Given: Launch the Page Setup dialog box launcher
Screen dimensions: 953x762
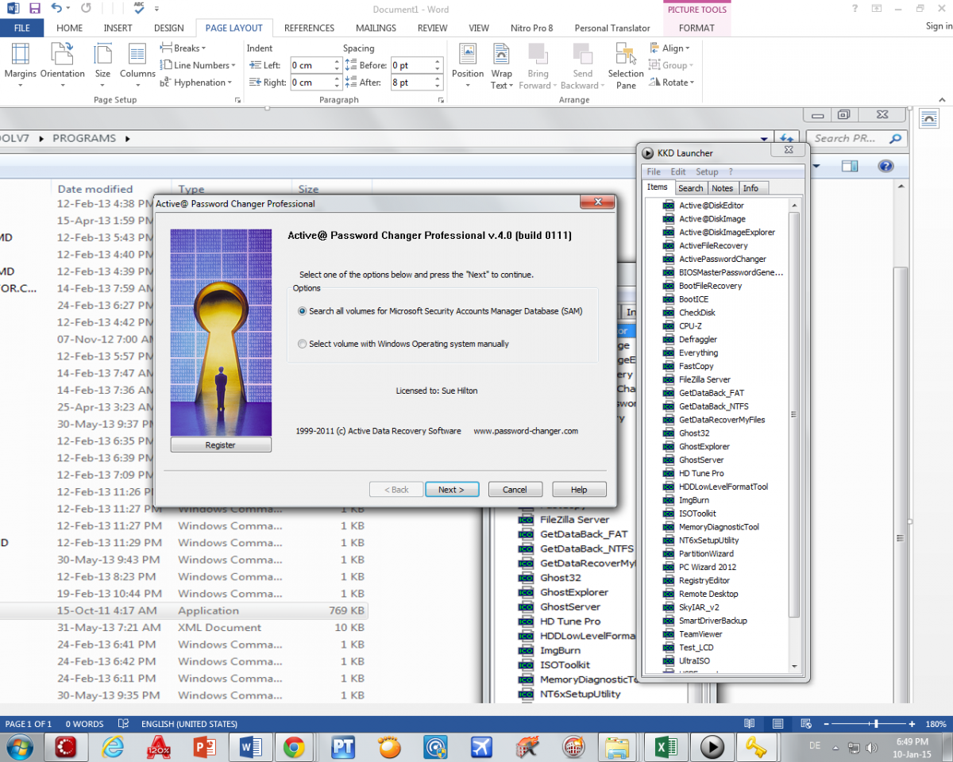Looking at the screenshot, I should pyautogui.click(x=237, y=101).
